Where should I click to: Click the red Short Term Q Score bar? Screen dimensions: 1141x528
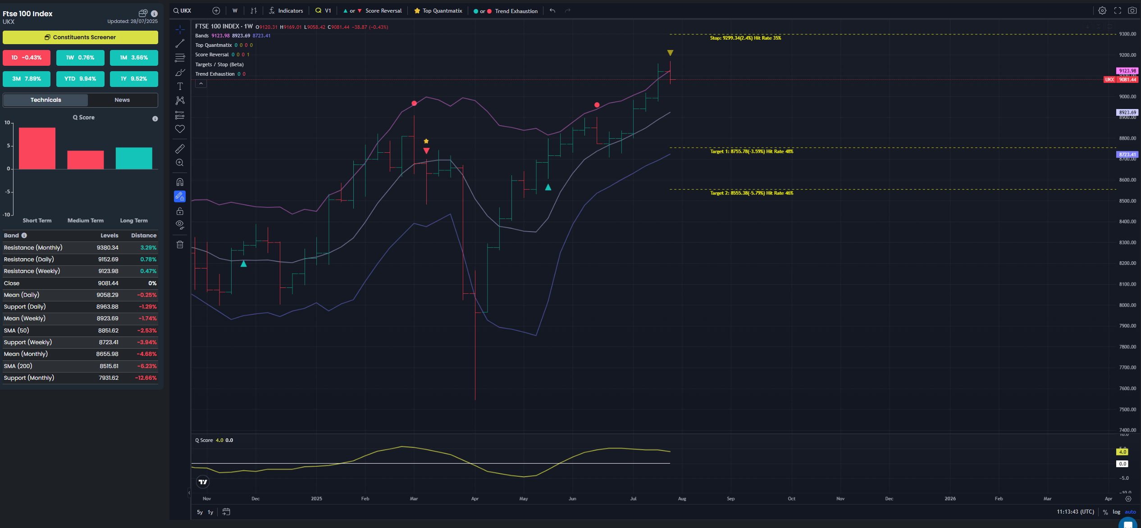click(37, 148)
